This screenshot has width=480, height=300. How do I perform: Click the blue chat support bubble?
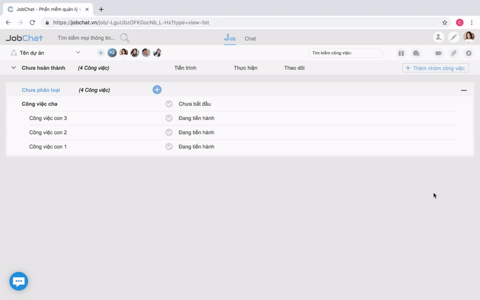pyautogui.click(x=19, y=281)
